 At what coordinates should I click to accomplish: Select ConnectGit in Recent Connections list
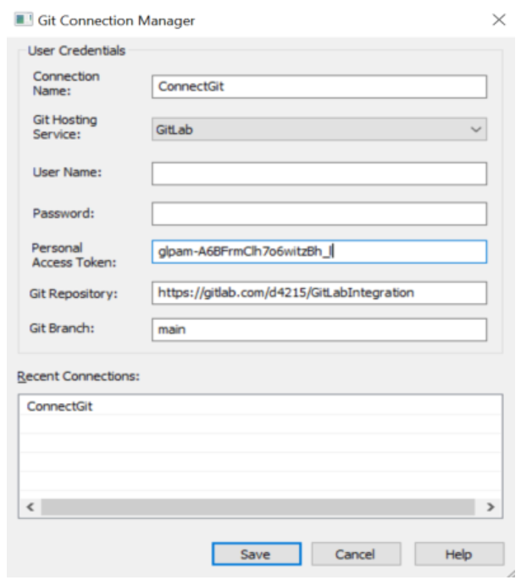click(59, 406)
